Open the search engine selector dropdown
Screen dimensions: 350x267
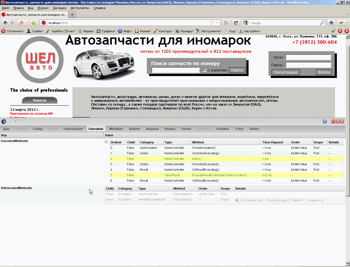tap(246, 23)
